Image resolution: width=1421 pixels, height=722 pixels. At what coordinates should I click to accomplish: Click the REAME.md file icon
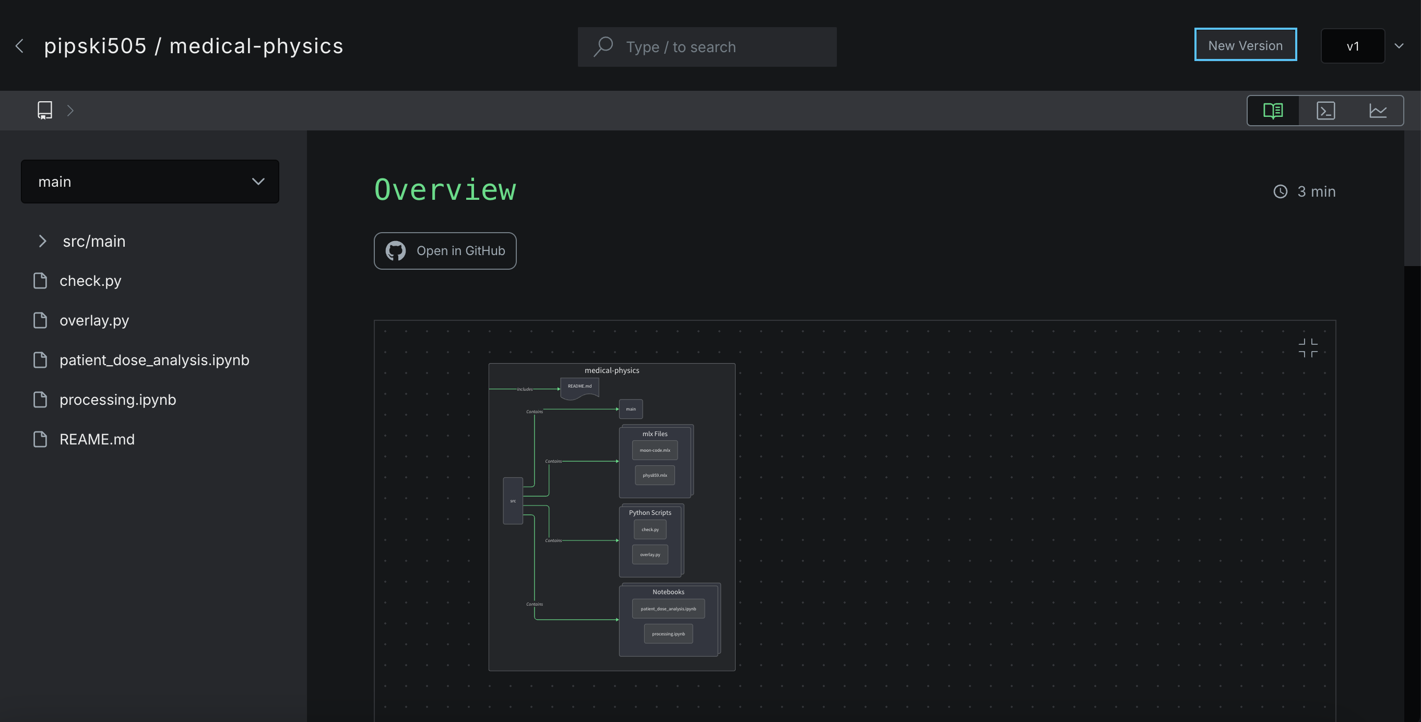pos(40,439)
